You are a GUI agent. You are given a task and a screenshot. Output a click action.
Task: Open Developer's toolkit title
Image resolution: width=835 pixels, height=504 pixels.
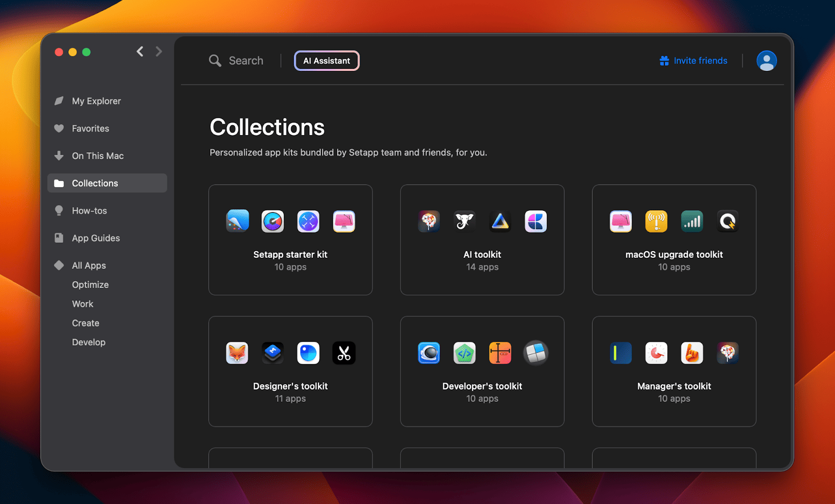(482, 386)
